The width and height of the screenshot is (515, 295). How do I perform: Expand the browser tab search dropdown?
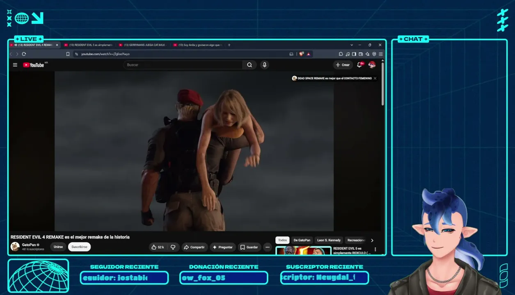(x=352, y=45)
